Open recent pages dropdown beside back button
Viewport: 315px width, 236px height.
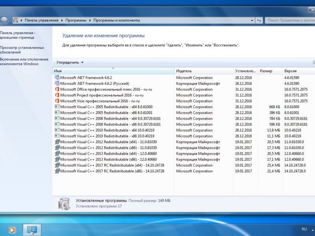pyautogui.click(x=10, y=20)
